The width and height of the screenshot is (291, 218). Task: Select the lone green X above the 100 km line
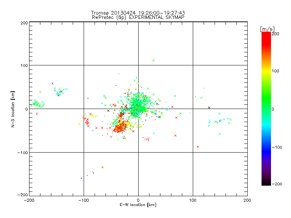pyautogui.click(x=154, y=60)
